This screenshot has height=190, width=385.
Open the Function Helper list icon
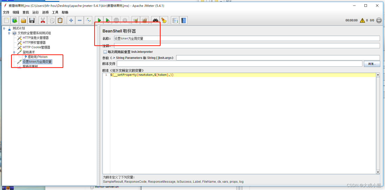pos(175,20)
